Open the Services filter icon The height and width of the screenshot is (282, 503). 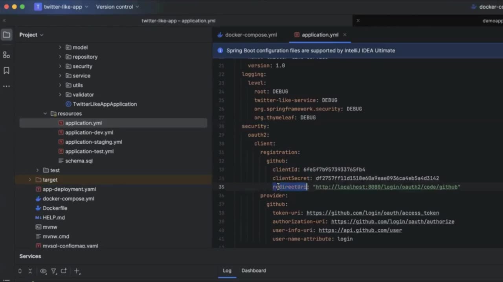pos(53,271)
